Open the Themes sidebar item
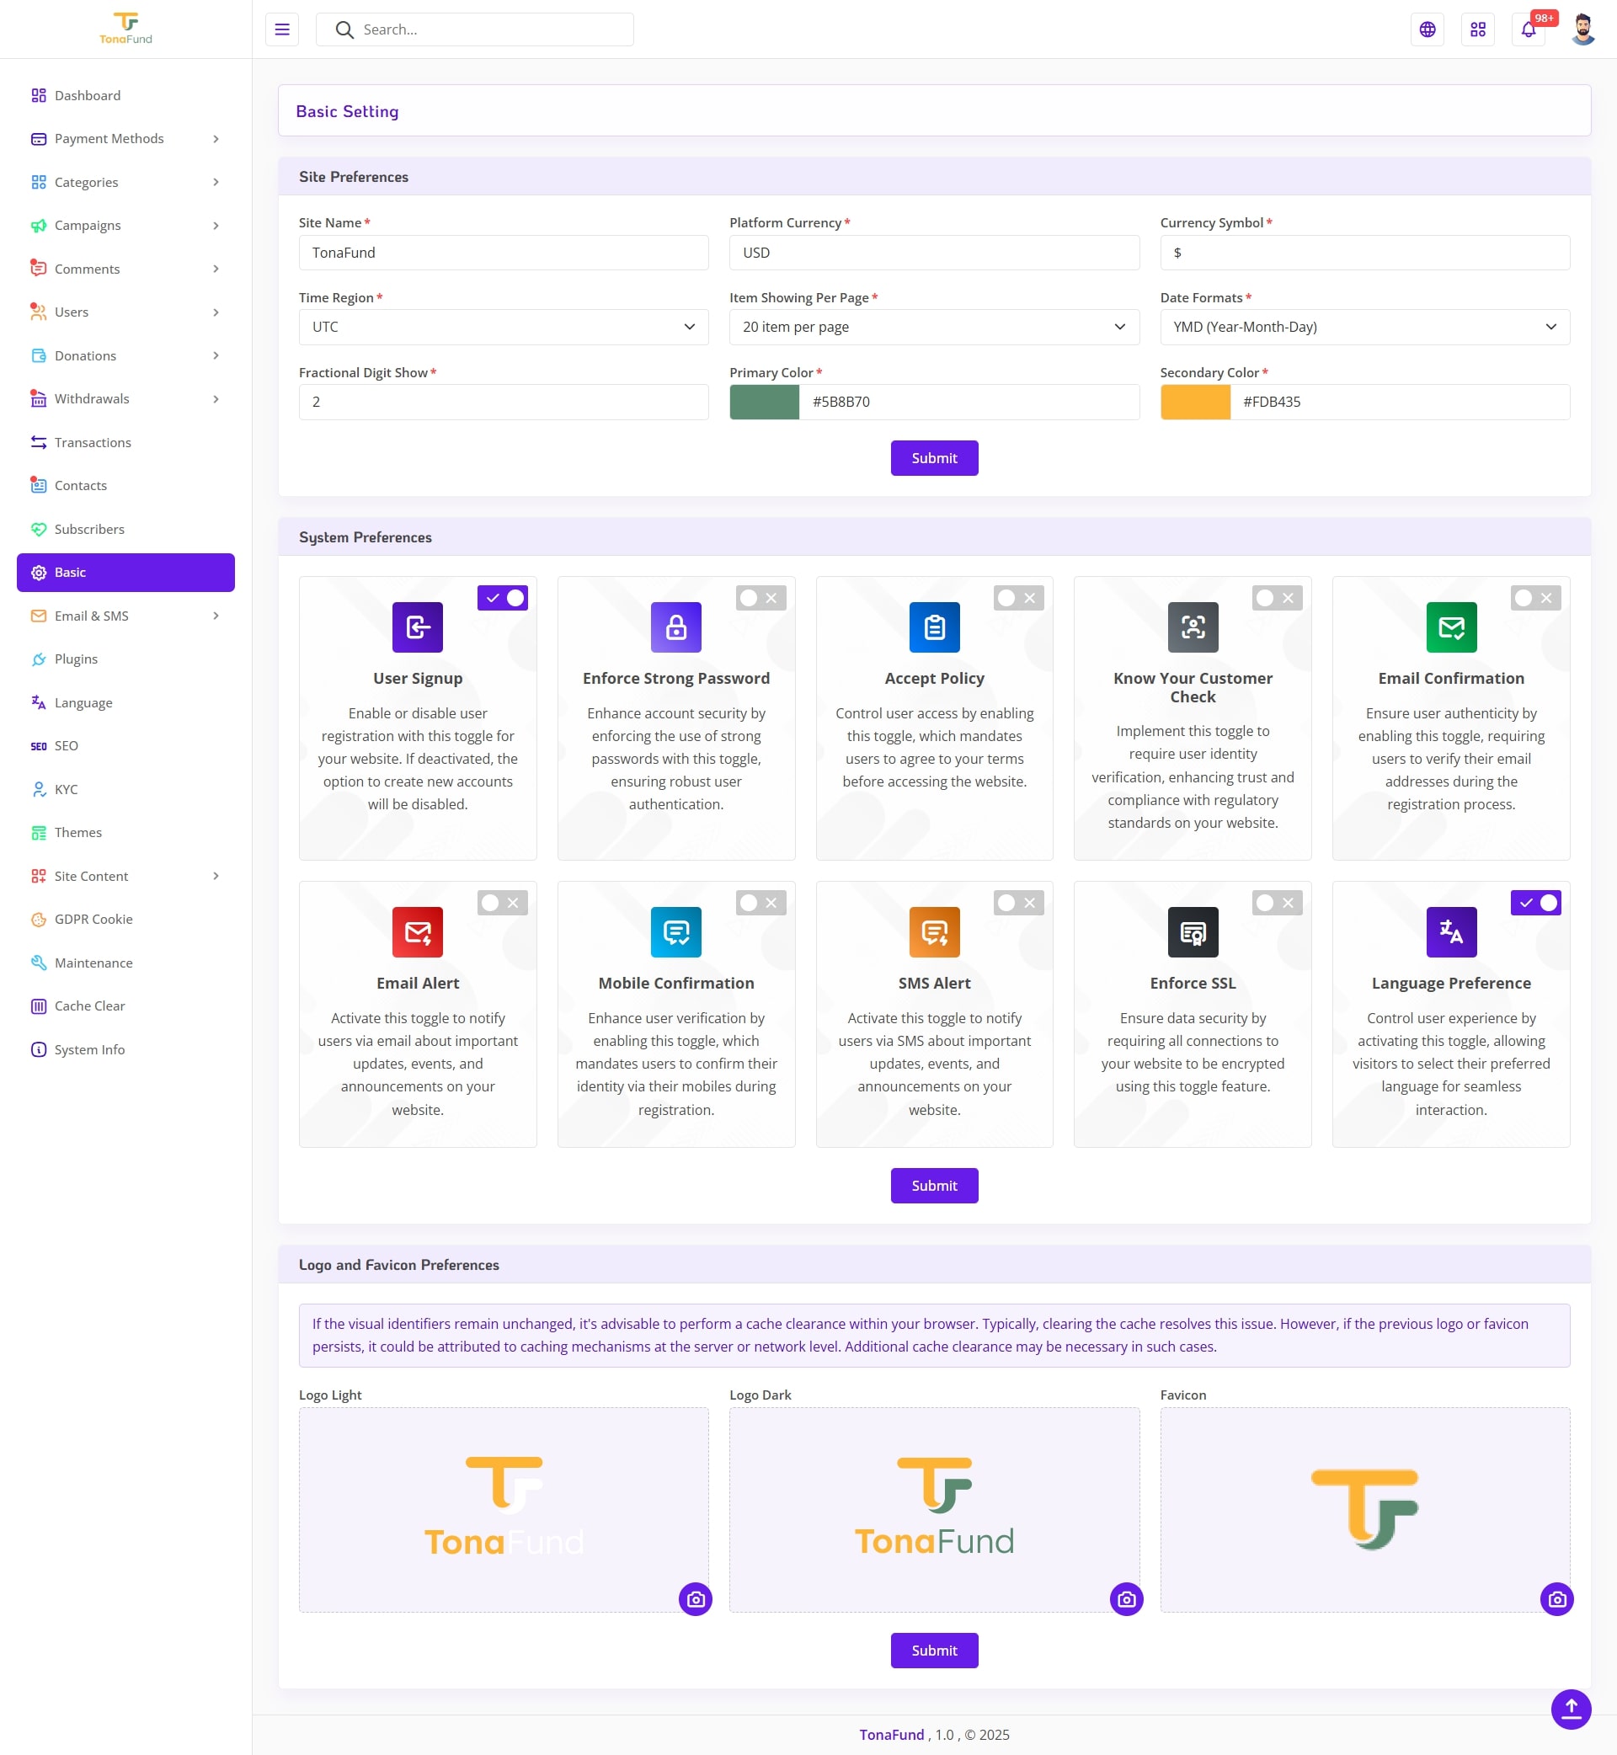Screen dimensions: 1617x1755 tap(77, 832)
